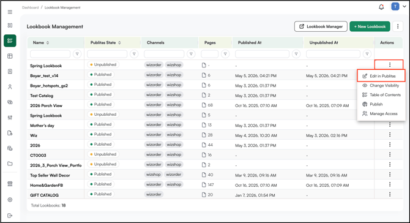
Task: Open actions menu for first Spring Lookbook
Action: point(390,65)
